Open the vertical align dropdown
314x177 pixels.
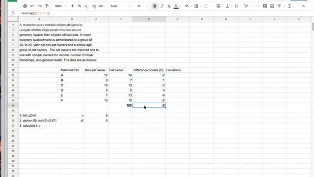pyautogui.click(x=229, y=6)
